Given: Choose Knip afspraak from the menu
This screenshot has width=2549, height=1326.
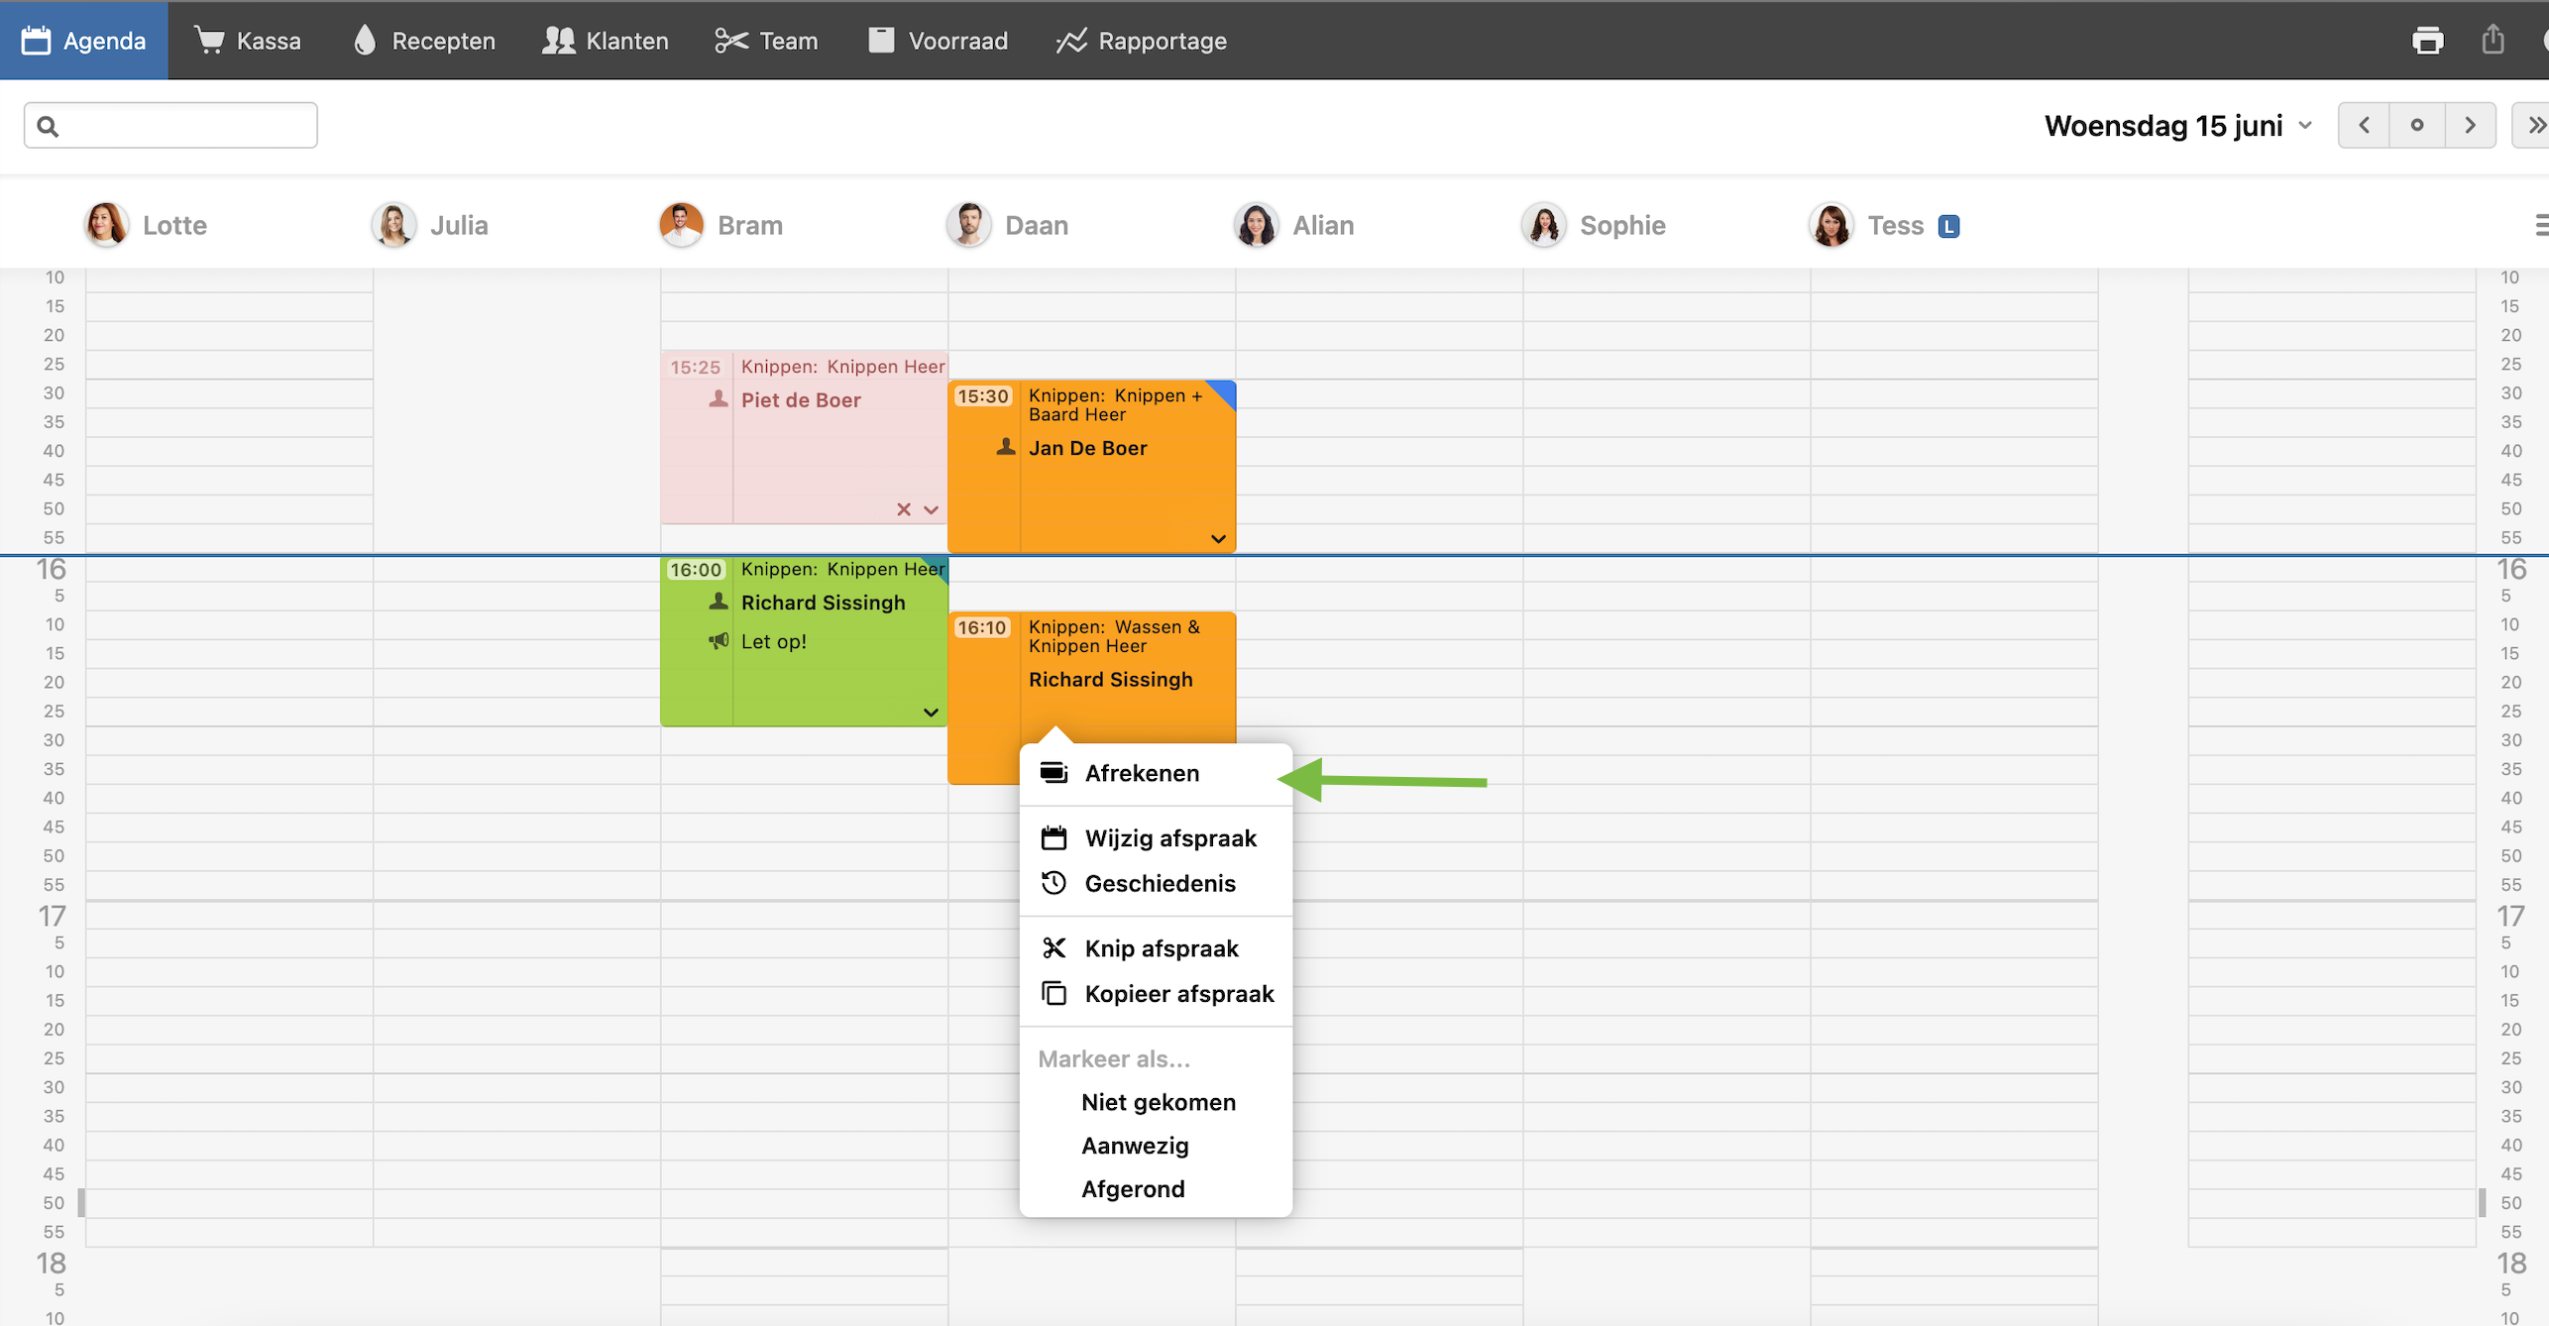Looking at the screenshot, I should point(1161,948).
